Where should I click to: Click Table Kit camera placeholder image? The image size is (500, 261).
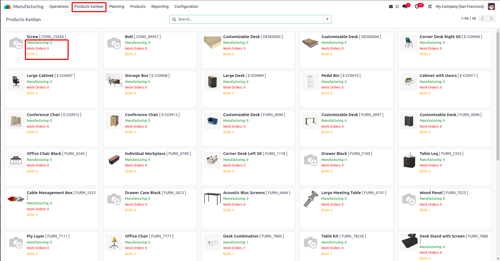click(311, 243)
